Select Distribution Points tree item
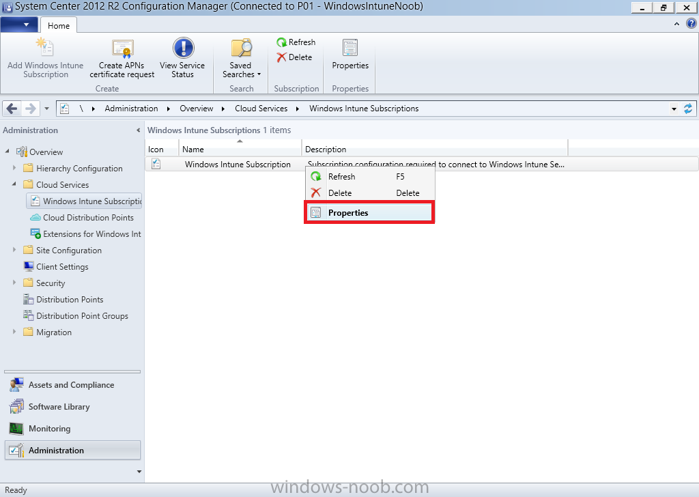The width and height of the screenshot is (699, 497). [x=70, y=300]
